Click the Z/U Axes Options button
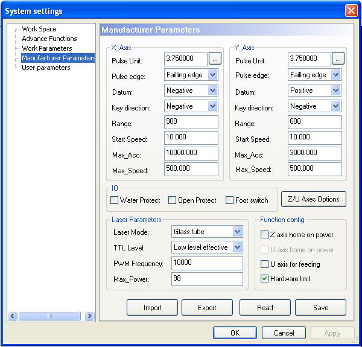The height and width of the screenshot is (347, 362). pos(313,199)
